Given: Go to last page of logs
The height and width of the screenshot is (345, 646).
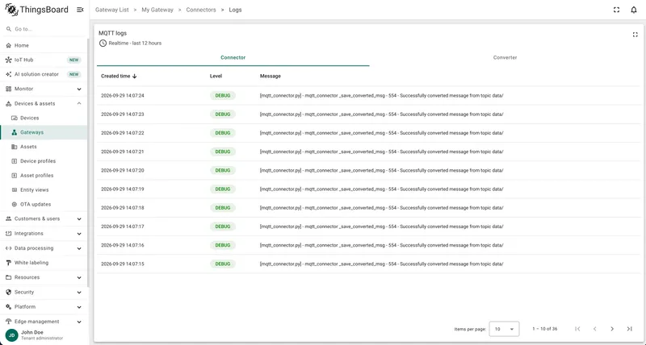Looking at the screenshot, I should click(x=630, y=329).
